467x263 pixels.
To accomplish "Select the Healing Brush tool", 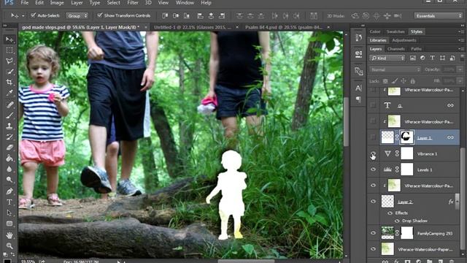I will tap(9, 104).
